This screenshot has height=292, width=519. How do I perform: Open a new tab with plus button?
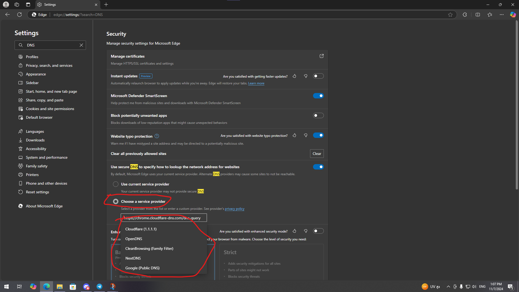click(x=106, y=5)
